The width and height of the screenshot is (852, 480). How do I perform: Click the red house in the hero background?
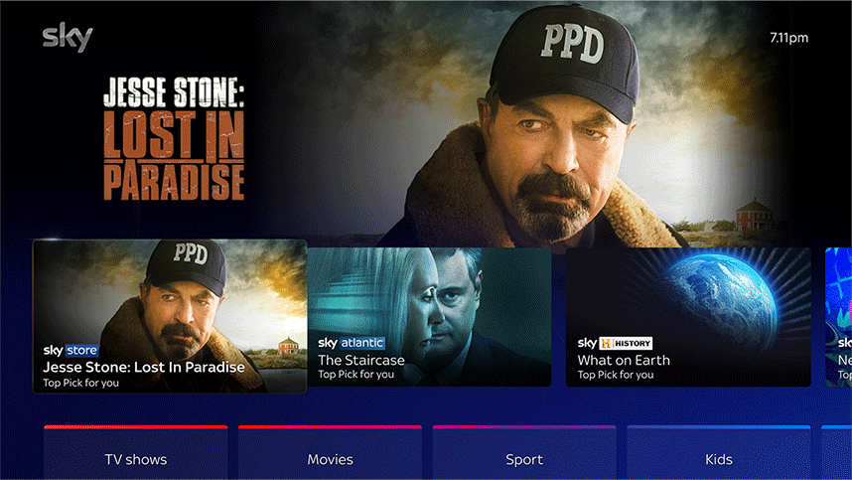click(x=755, y=215)
